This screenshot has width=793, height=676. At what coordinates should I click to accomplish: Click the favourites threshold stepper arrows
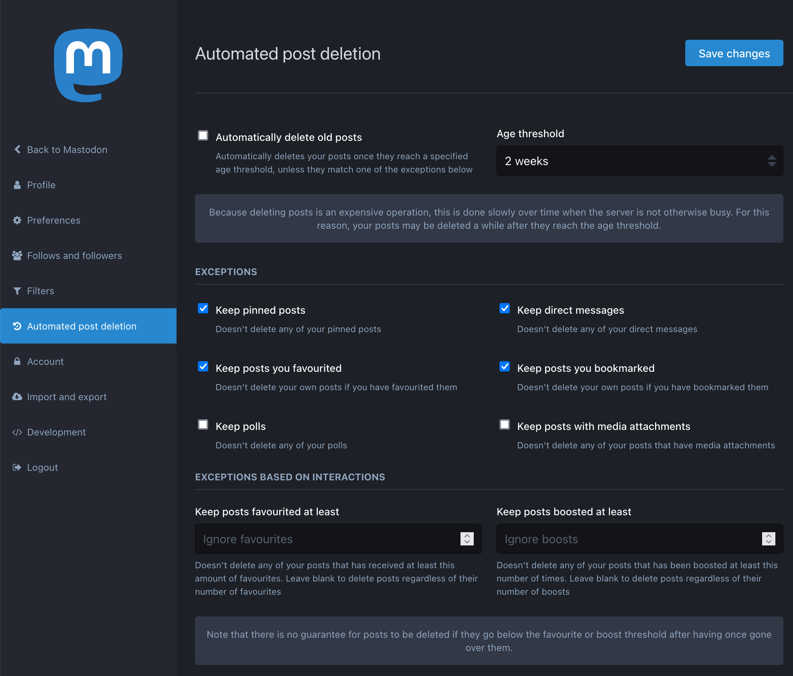[467, 539]
